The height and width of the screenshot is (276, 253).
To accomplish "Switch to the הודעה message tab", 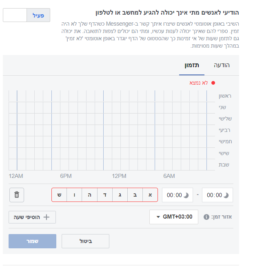I will pyautogui.click(x=222, y=65).
